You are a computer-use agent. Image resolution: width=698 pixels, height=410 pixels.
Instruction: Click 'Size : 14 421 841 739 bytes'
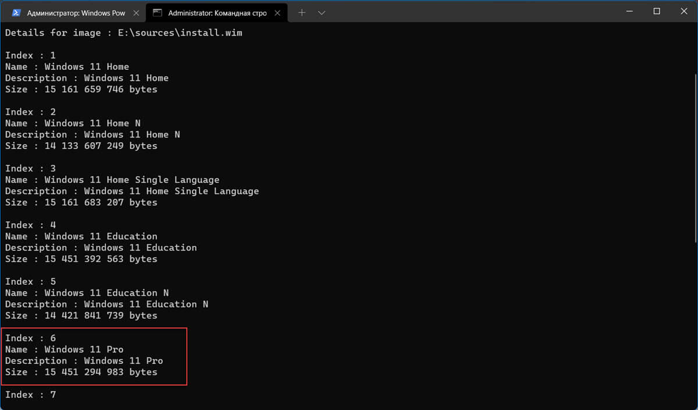81,315
